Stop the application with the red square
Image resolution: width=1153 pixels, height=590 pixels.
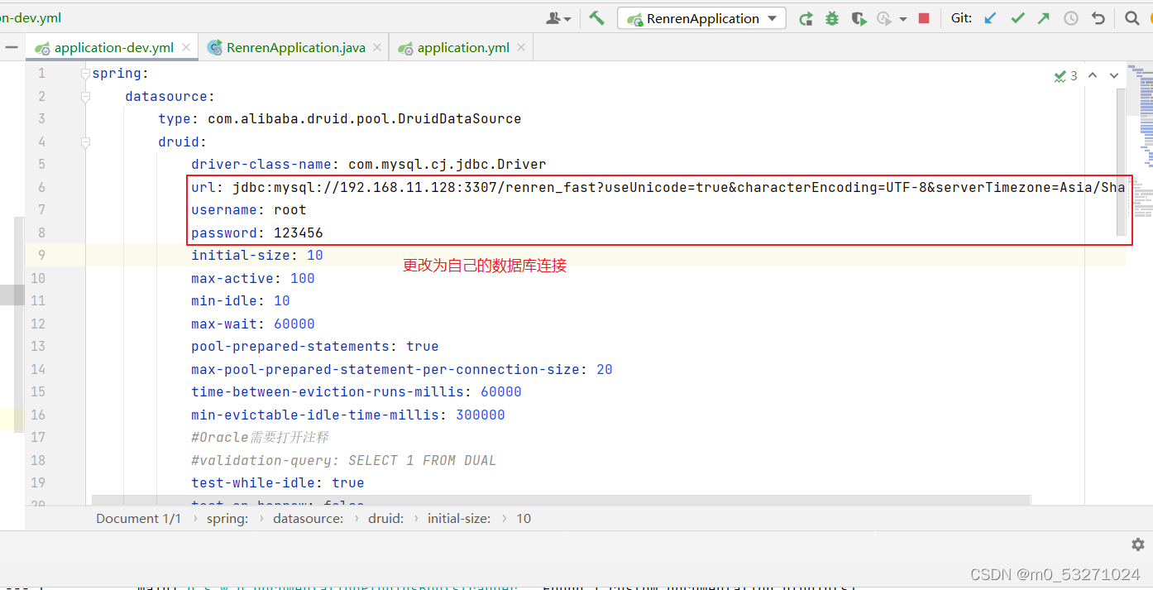(x=925, y=18)
